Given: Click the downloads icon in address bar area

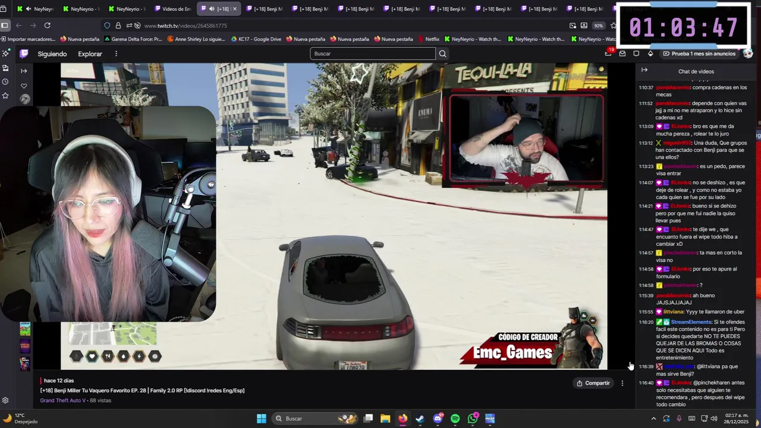Looking at the screenshot, I should click(584, 26).
